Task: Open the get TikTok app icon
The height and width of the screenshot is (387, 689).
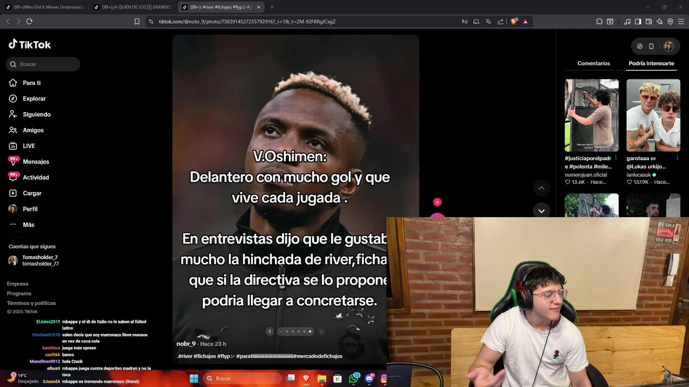Action: point(639,46)
